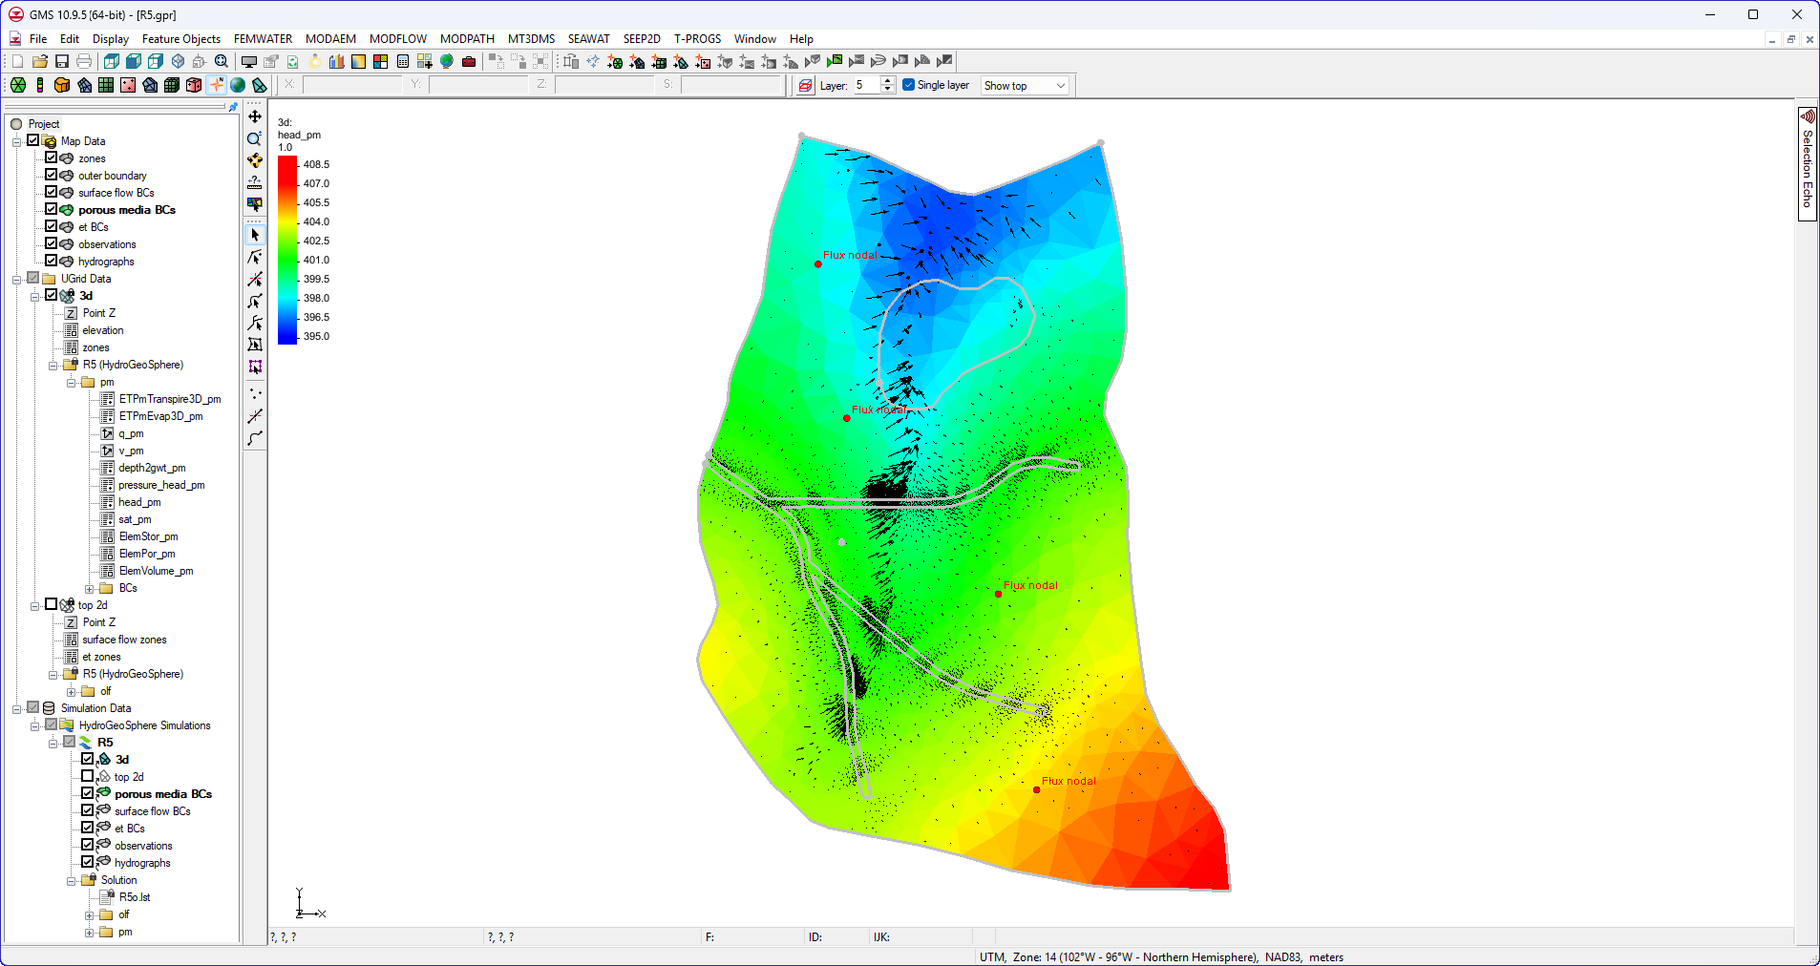The image size is (1820, 966).
Task: Select the head_pm dataset
Action: (139, 502)
